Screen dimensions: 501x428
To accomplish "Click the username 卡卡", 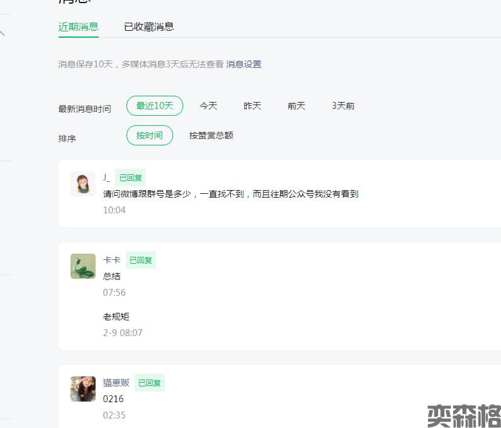I will (111, 260).
